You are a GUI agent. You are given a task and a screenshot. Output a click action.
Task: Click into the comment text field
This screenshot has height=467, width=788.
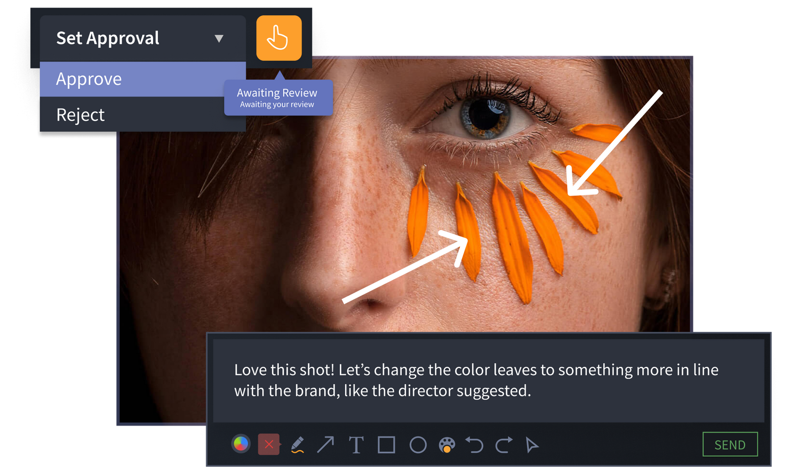pos(488,380)
